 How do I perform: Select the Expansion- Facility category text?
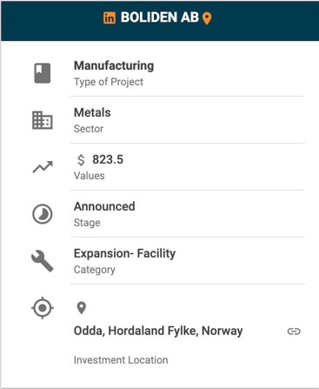[x=124, y=253]
